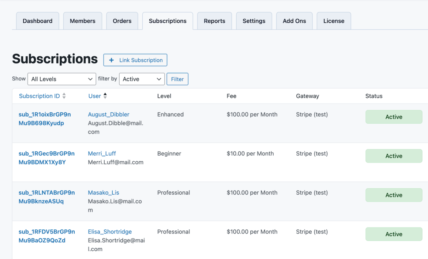Switch to the Settings tab

pos(254,21)
